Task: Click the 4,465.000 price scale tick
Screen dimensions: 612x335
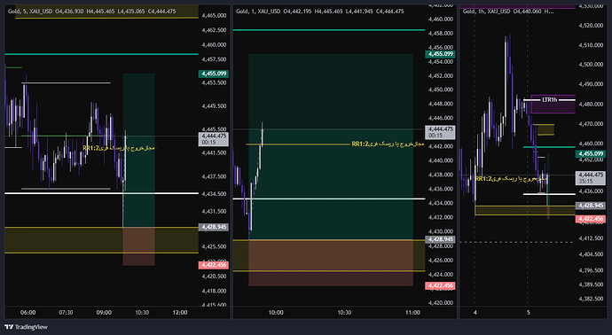Action: pyautogui.click(x=214, y=16)
